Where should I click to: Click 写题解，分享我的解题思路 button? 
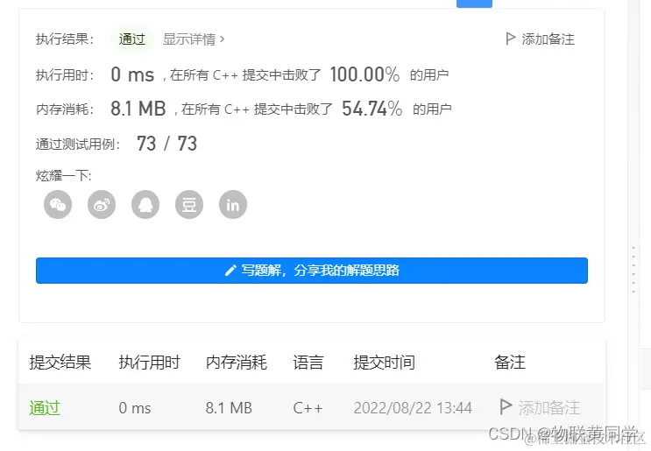[312, 271]
